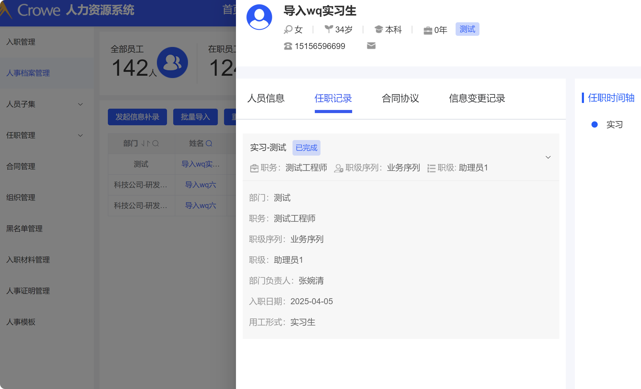
Task: Open the 信息变更记录 tab
Action: point(477,98)
